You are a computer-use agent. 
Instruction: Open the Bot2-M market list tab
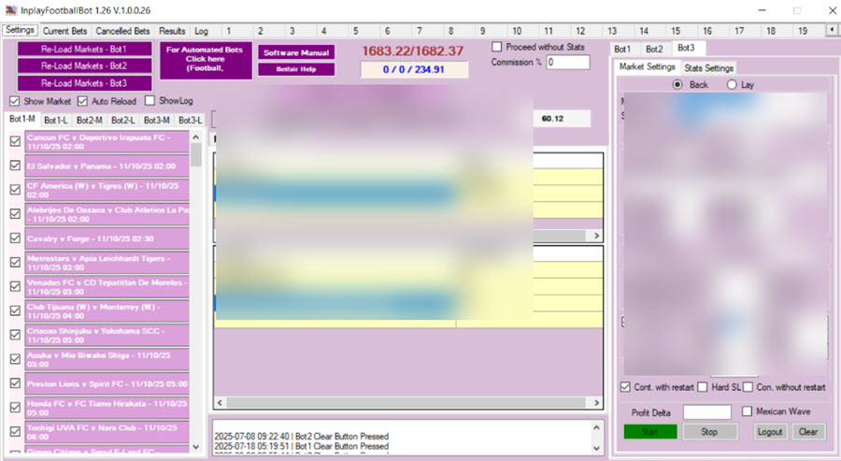[x=90, y=120]
